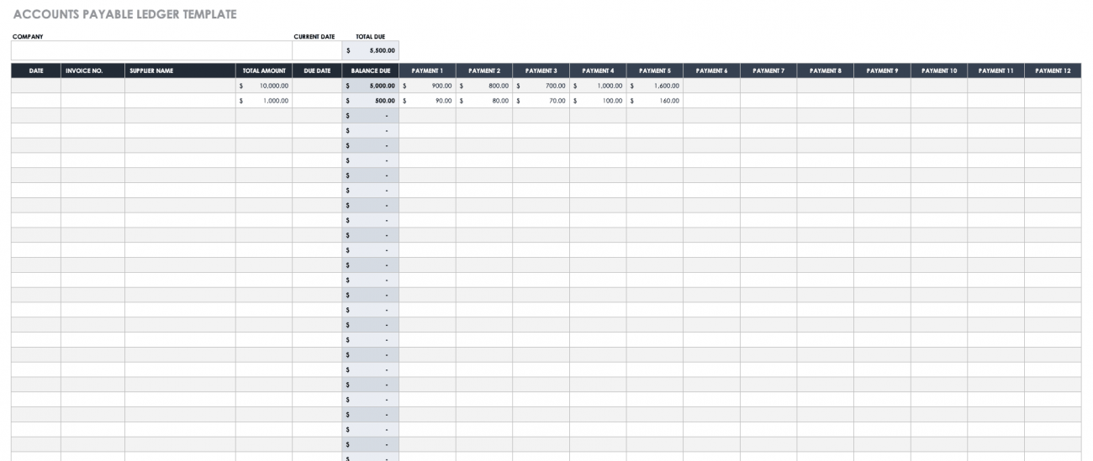Click the Date column header
1093x461 pixels.
point(36,71)
